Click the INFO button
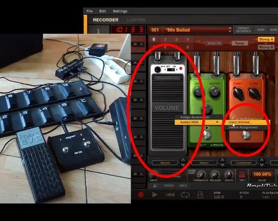The width and height of the screenshot is (278, 221). pos(183,186)
